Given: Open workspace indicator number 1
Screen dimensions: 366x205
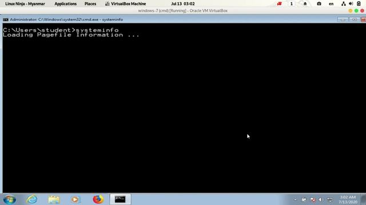Looking at the screenshot, I should tap(291, 4).
